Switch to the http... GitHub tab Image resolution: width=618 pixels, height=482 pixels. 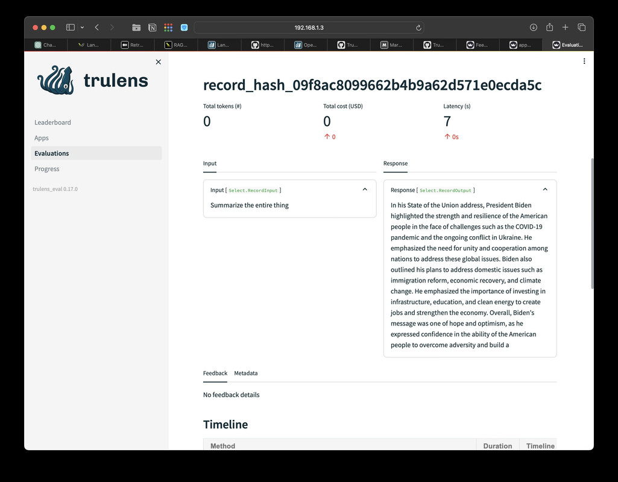tap(262, 45)
